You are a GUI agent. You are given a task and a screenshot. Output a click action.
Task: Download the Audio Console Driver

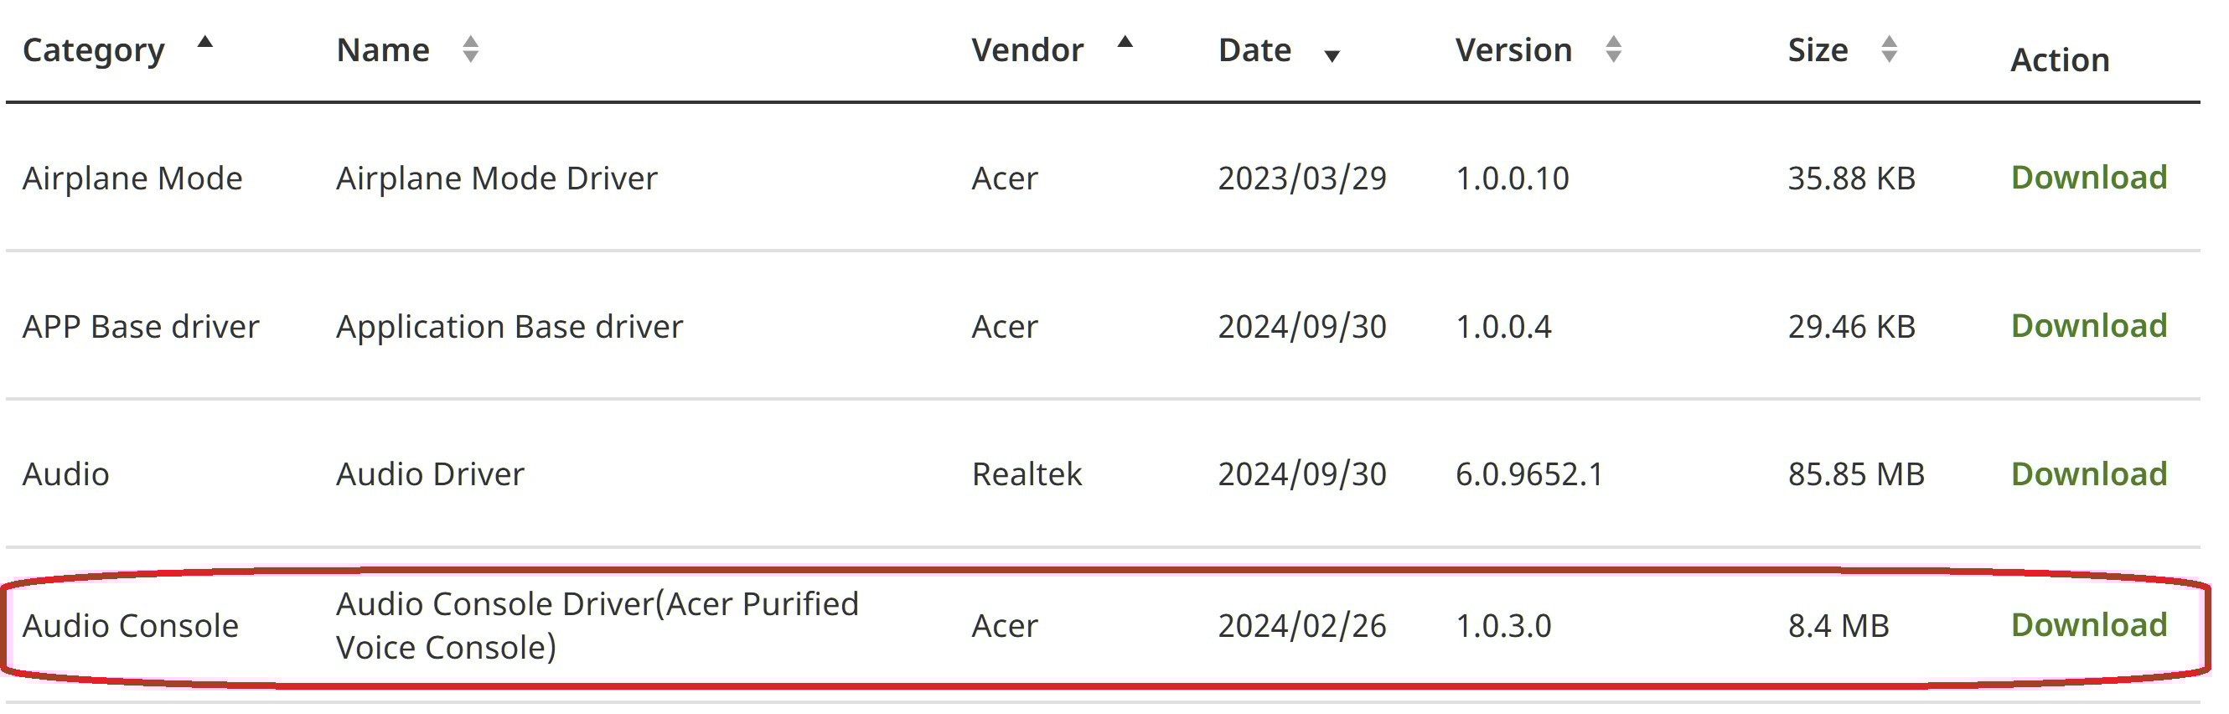pos(2089,625)
